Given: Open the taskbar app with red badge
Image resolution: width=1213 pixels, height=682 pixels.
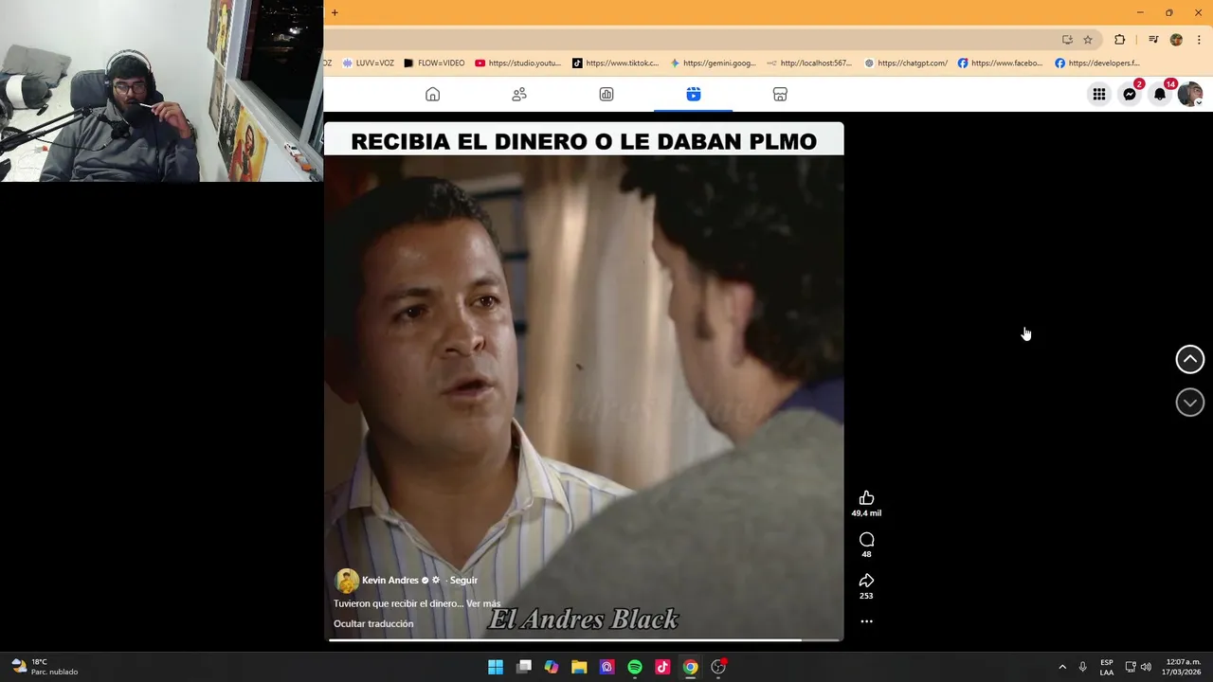Looking at the screenshot, I should point(718,667).
